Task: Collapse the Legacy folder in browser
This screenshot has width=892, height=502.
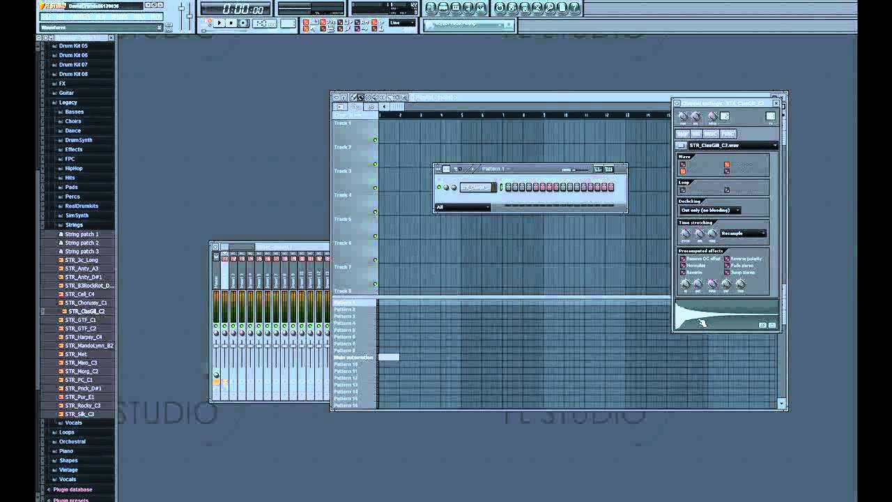Action: (68, 102)
